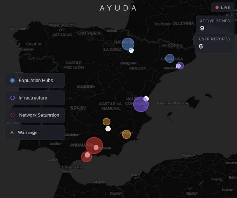Screen dimensions: 237x198
Task: Click the GIBRALTAR map label
Action: coord(70,167)
